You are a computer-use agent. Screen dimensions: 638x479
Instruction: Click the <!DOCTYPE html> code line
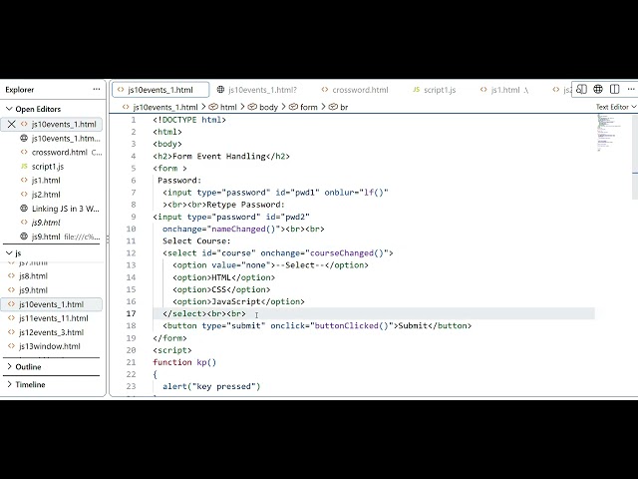pyautogui.click(x=189, y=120)
